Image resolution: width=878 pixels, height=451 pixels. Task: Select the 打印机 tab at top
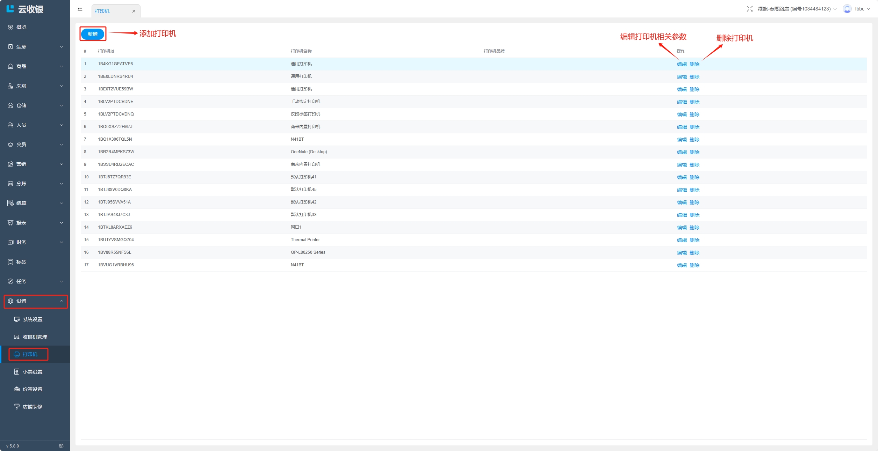[102, 11]
